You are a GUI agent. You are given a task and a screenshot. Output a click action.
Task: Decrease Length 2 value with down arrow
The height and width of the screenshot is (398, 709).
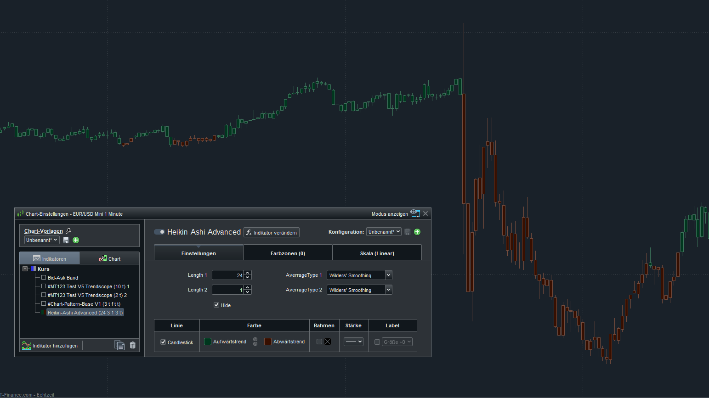tap(248, 292)
